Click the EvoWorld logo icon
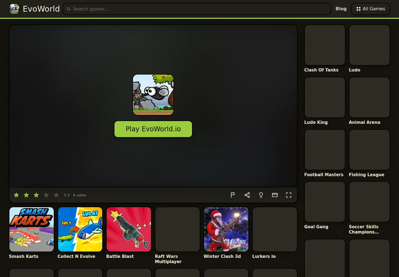The image size is (399, 277). click(x=14, y=9)
